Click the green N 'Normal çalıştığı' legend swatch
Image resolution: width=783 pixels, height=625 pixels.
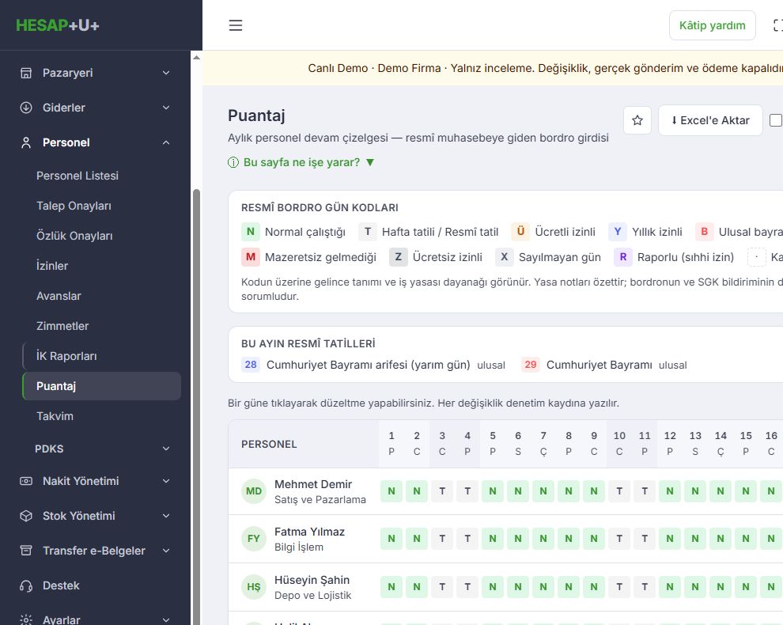(251, 232)
